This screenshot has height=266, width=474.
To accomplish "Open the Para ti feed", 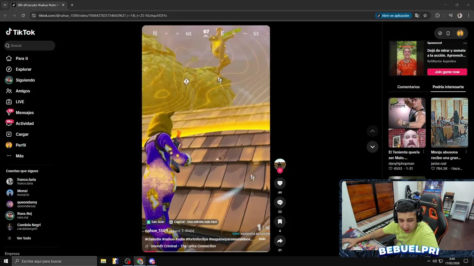I will (21, 58).
